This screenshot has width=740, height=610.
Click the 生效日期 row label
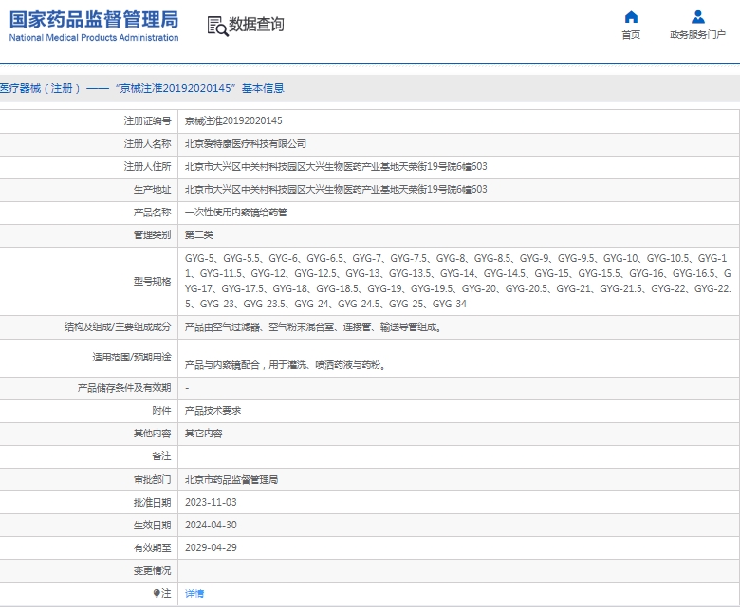click(153, 525)
